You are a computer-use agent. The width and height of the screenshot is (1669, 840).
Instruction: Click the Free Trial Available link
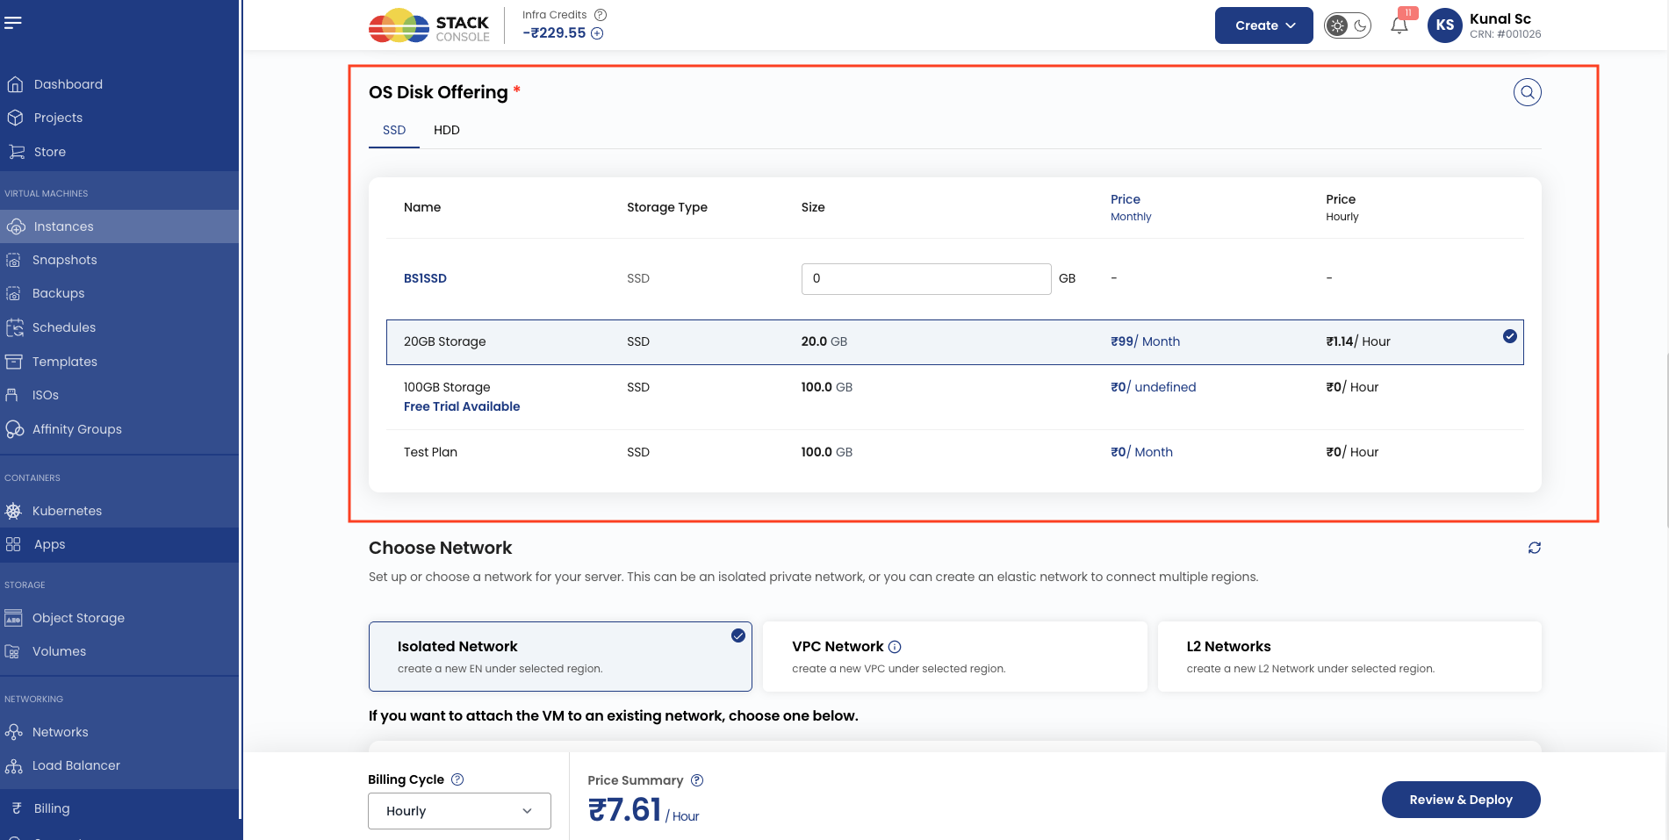pos(462,406)
